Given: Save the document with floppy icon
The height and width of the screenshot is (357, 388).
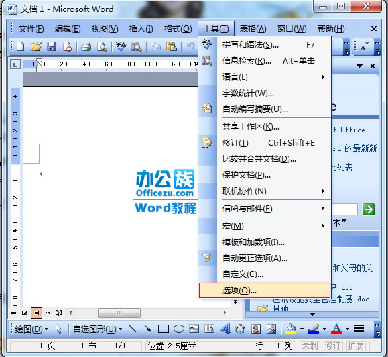Looking at the screenshot, I should click(x=52, y=46).
